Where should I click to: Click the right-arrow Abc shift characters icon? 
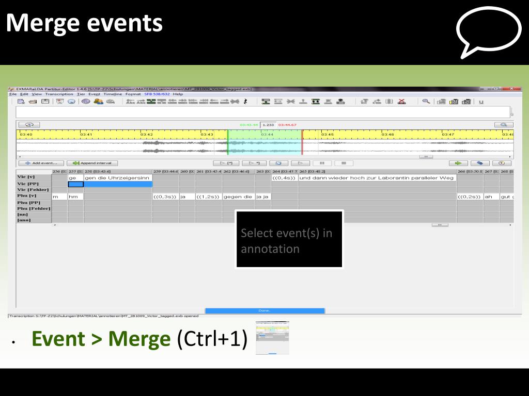tap(141, 102)
